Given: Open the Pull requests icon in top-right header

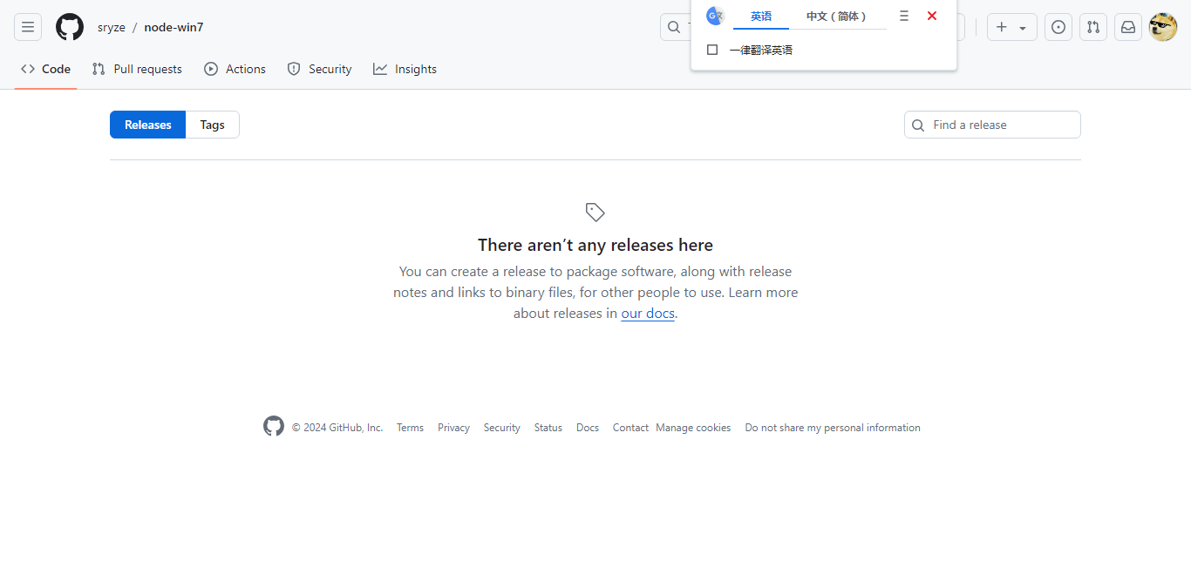Looking at the screenshot, I should click(1093, 27).
